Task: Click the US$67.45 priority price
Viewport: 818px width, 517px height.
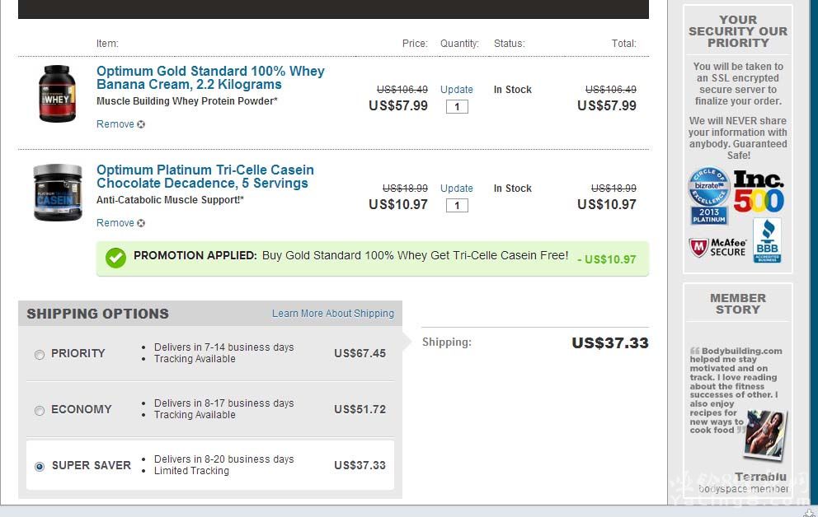Action: pos(360,353)
